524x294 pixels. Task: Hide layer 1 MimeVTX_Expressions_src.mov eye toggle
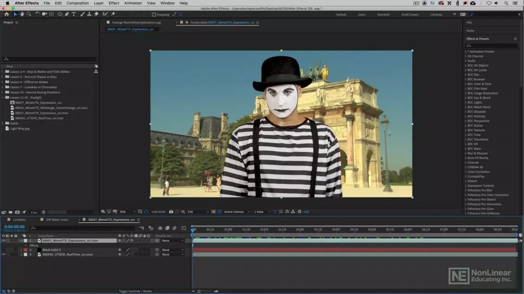[x=4, y=241]
